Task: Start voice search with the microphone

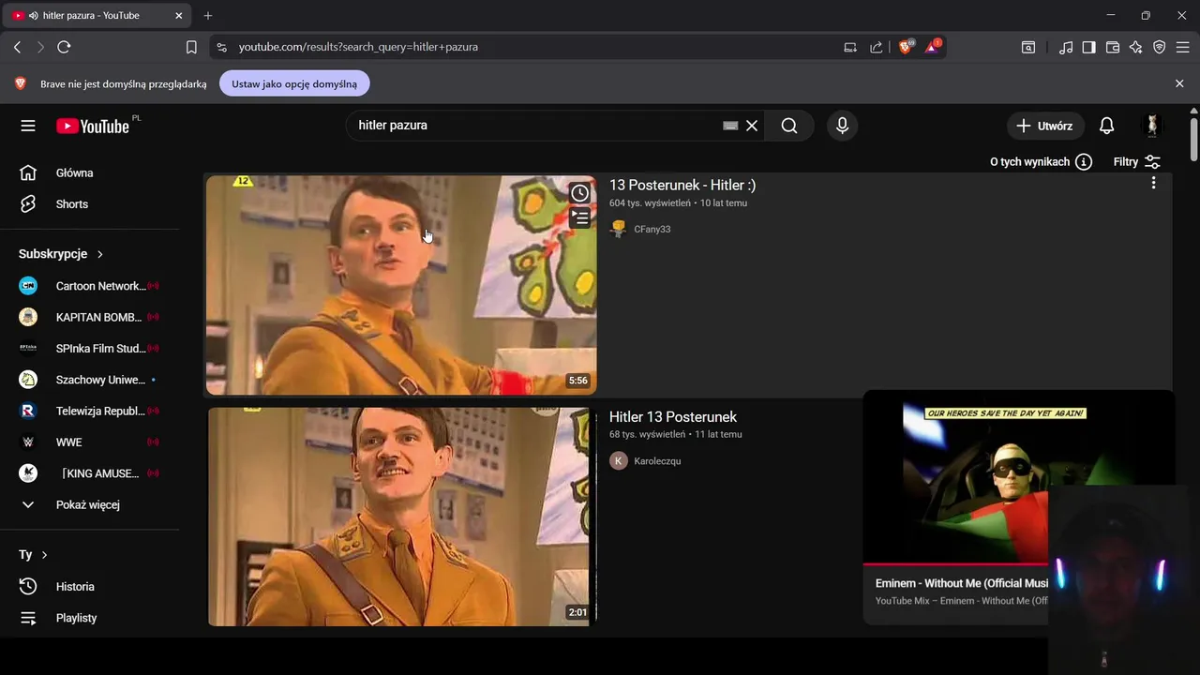Action: click(842, 126)
